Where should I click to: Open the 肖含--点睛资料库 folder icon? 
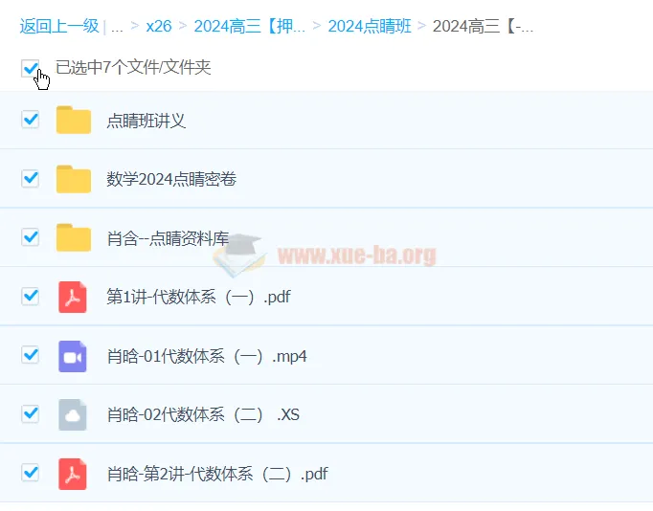tap(74, 237)
